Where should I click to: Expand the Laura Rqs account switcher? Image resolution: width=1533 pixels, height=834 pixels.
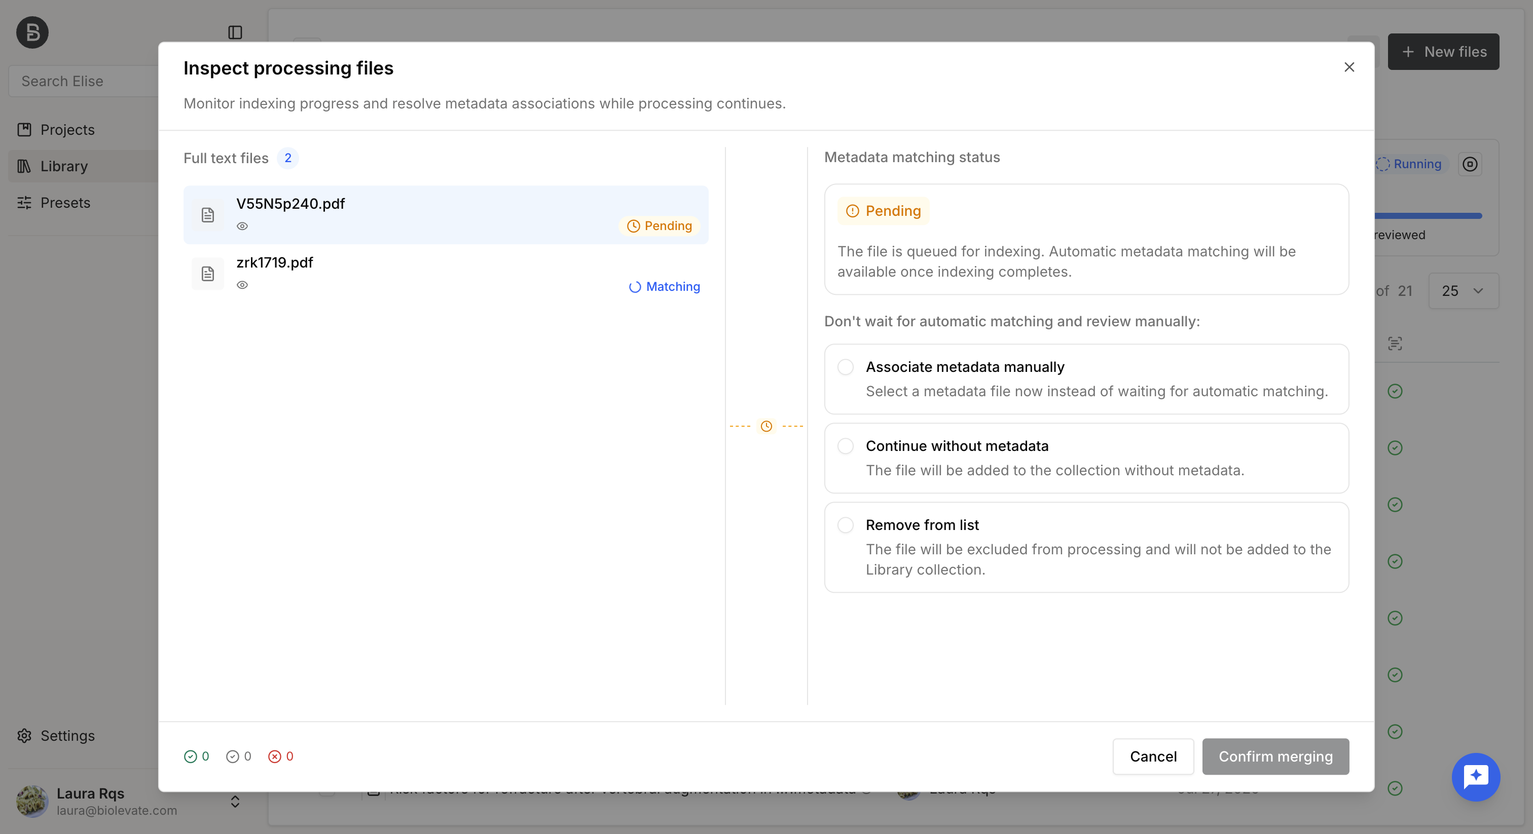tap(235, 801)
